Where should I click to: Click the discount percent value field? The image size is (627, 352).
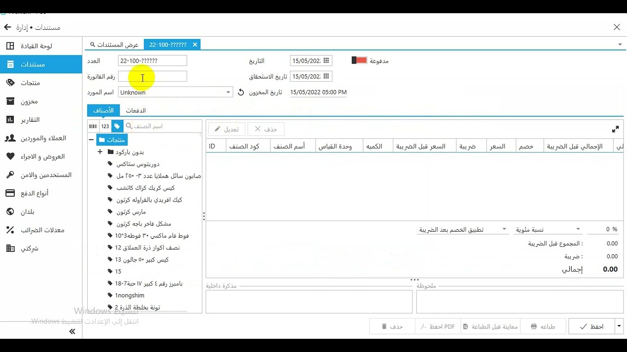tap(603, 229)
